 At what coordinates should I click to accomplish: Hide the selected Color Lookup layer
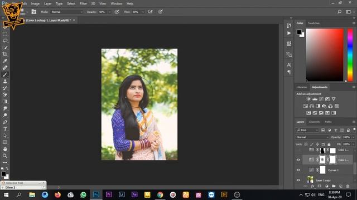pos(298,160)
